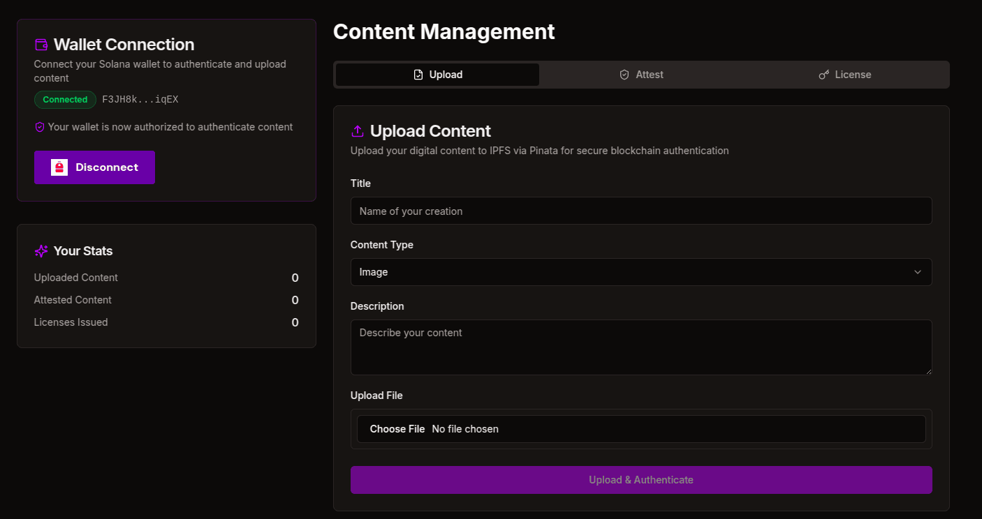The height and width of the screenshot is (519, 982).
Task: Open the Content Type dropdown
Action: tap(640, 272)
